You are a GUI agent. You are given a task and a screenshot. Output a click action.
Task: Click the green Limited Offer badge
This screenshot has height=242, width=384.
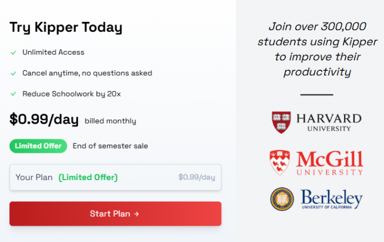(x=38, y=146)
